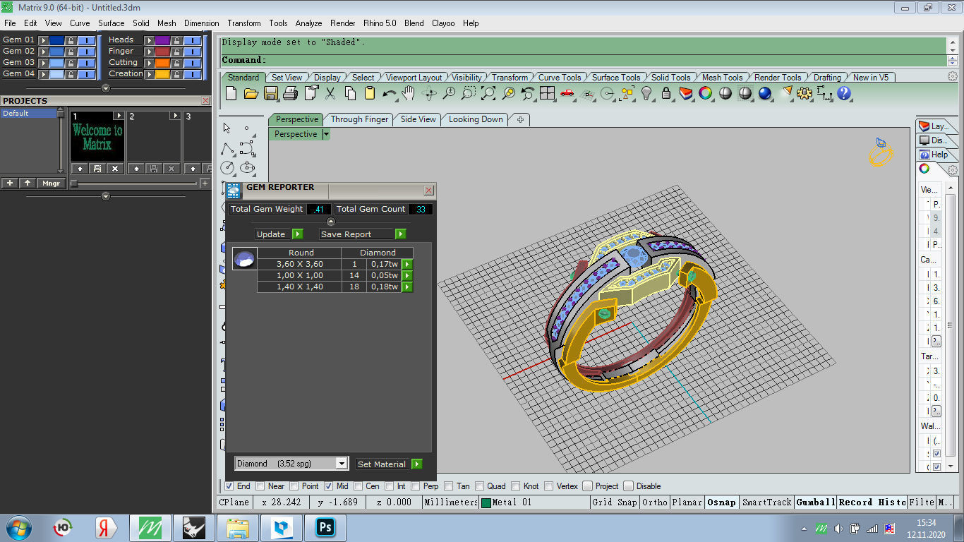Click the red car icon
964x542 pixels.
coord(567,93)
